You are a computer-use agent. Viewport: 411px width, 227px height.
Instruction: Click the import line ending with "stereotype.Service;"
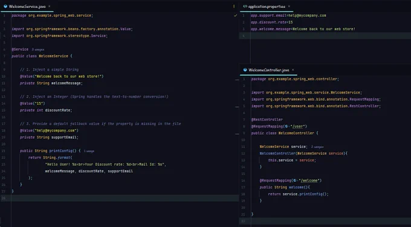click(x=59, y=36)
